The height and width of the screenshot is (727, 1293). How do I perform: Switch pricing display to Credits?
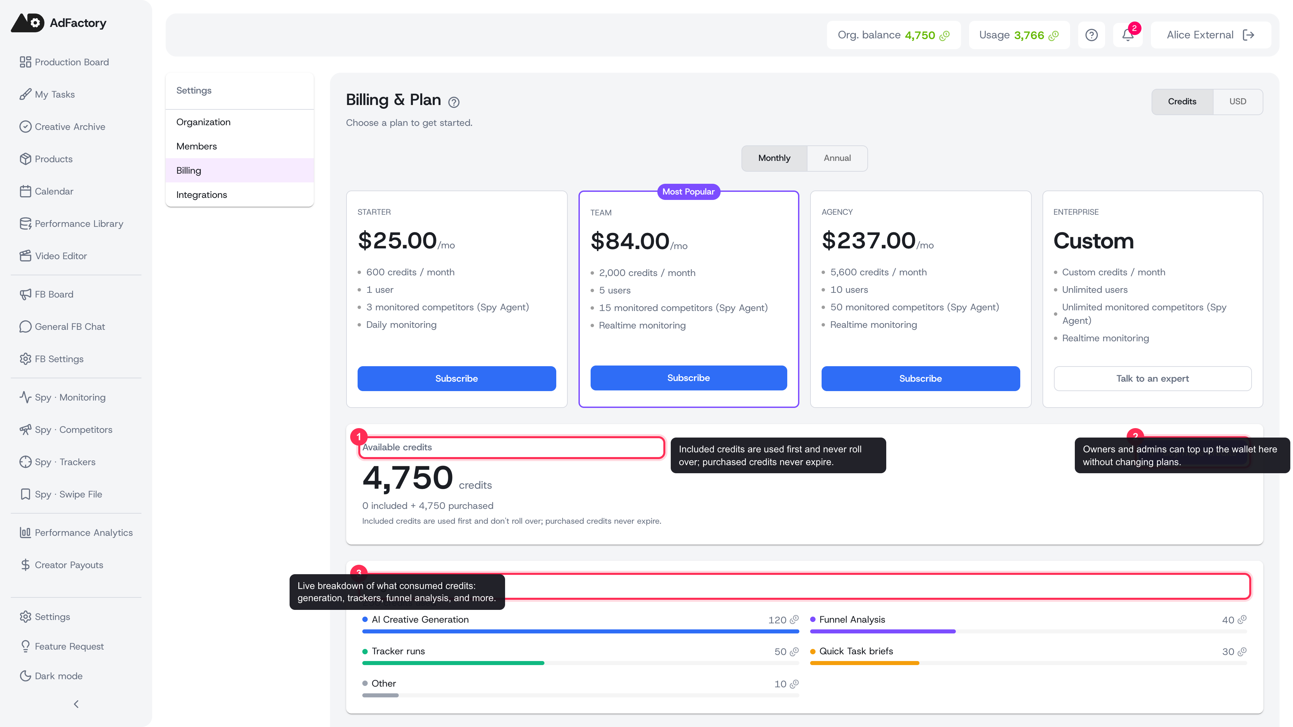(x=1182, y=101)
